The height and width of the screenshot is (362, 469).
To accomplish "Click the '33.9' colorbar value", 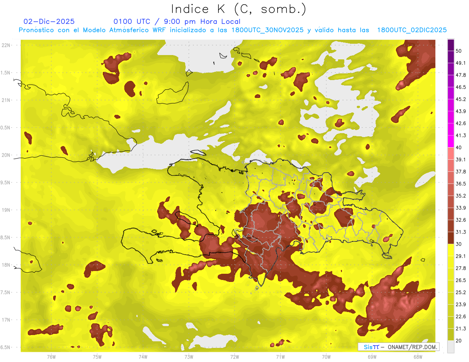I will tap(461, 208).
